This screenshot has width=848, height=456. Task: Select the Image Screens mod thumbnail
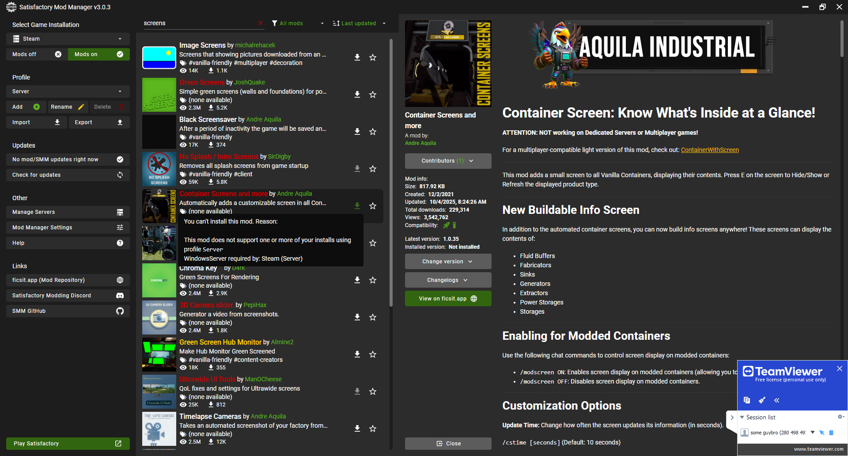coord(159,57)
